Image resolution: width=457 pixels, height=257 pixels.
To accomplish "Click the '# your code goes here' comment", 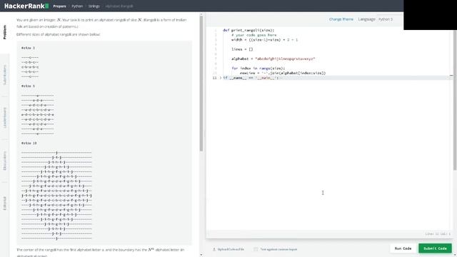I will pyautogui.click(x=254, y=35).
